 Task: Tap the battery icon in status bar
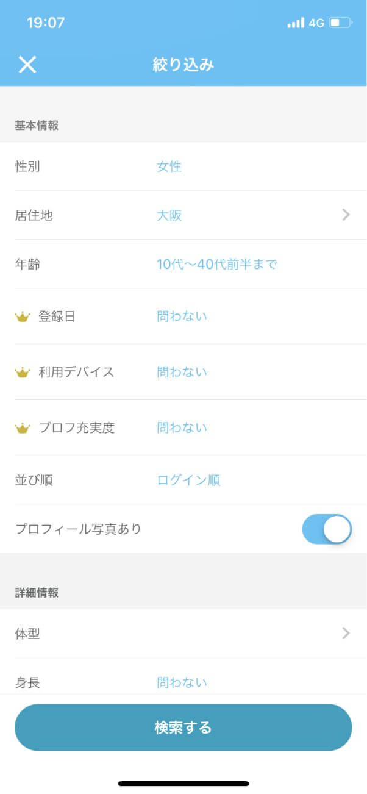(340, 23)
